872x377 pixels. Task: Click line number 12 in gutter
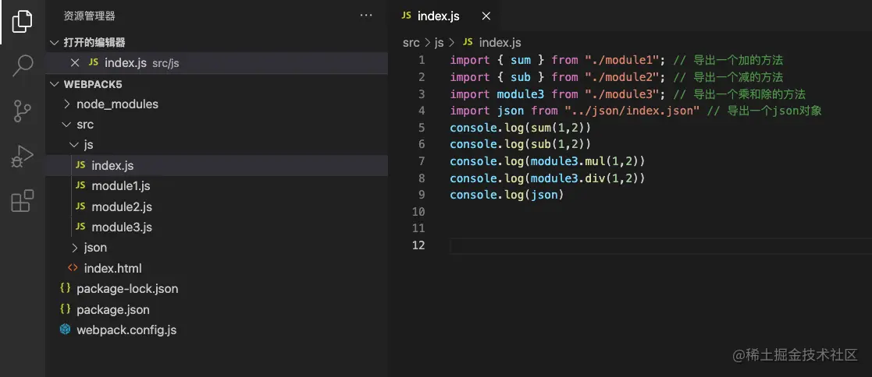[418, 245]
